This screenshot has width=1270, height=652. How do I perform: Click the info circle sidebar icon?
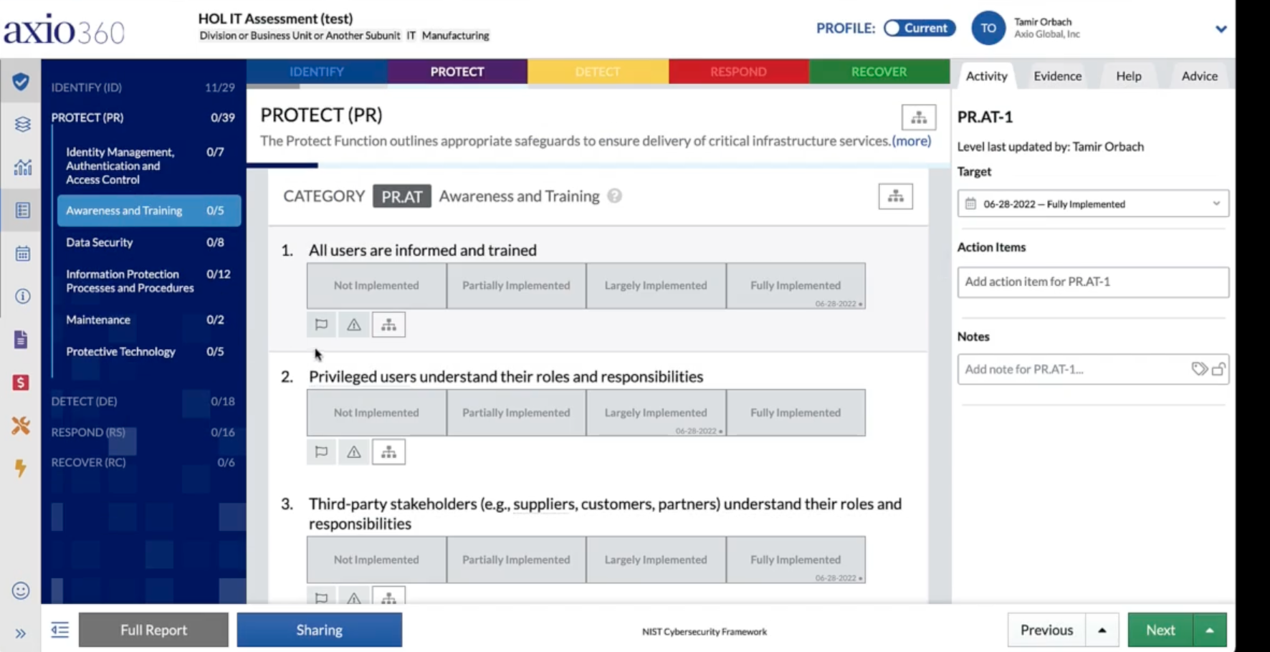[22, 296]
